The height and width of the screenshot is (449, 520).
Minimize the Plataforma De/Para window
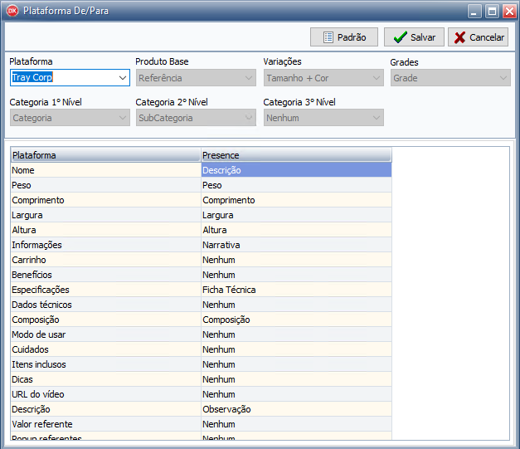(474, 12)
